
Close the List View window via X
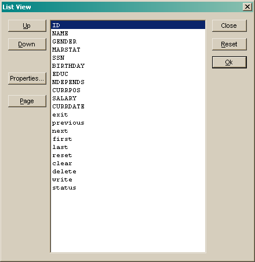pos(247,7)
